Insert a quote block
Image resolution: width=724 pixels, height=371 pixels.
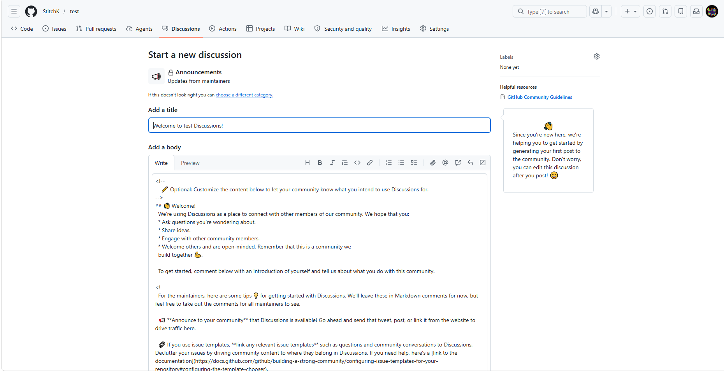(x=345, y=163)
